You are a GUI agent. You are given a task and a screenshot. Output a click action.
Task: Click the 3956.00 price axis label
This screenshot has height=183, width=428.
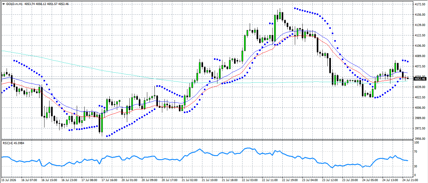pos(419,139)
